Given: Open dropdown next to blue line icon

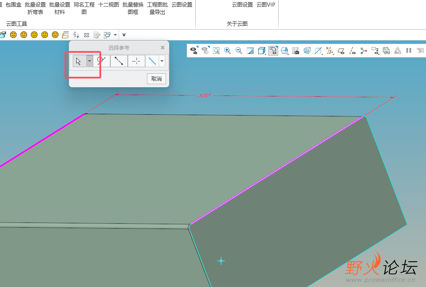Looking at the screenshot, I should (x=162, y=61).
